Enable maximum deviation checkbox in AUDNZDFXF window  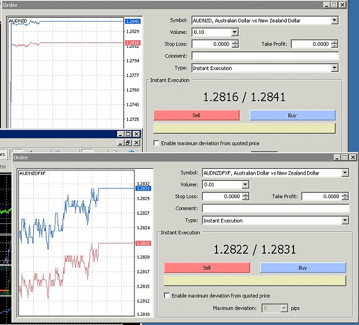click(x=167, y=295)
